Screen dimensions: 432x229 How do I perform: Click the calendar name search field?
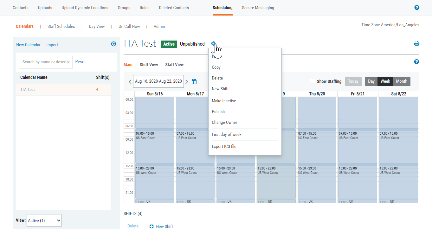[x=46, y=62]
